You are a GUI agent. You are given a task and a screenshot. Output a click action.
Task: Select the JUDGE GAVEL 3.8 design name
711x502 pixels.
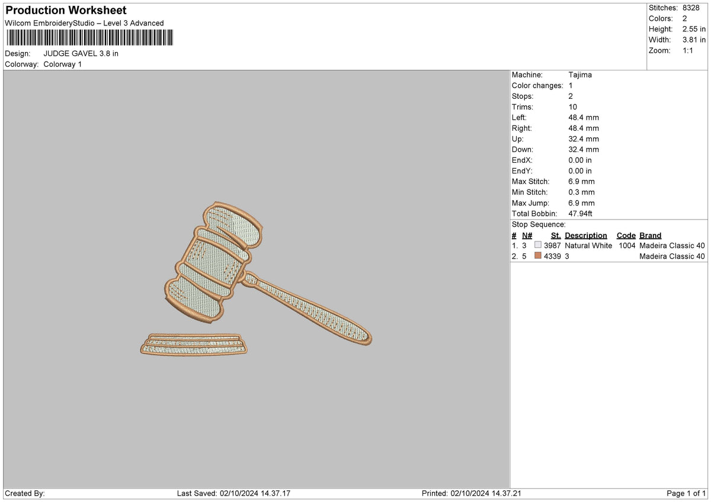[81, 53]
